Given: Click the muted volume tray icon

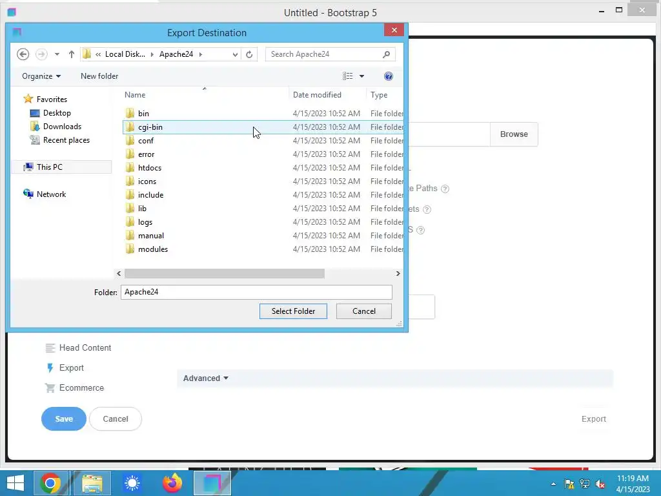Looking at the screenshot, I should pos(600,484).
